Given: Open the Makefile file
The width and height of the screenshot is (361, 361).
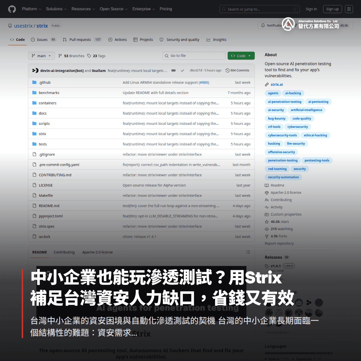Looking at the screenshot, I should click(x=46, y=196).
